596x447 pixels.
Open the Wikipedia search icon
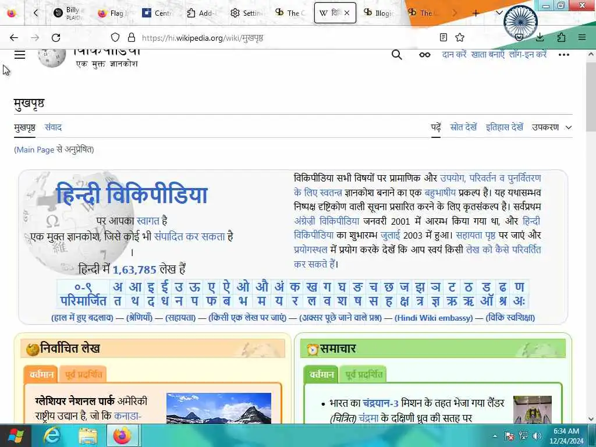397,55
